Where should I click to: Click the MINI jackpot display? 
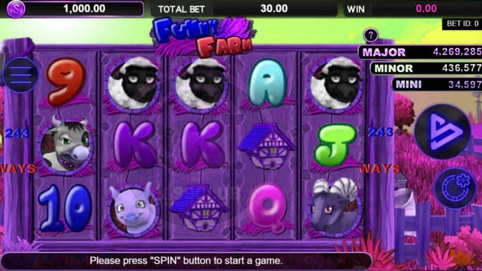click(x=437, y=84)
